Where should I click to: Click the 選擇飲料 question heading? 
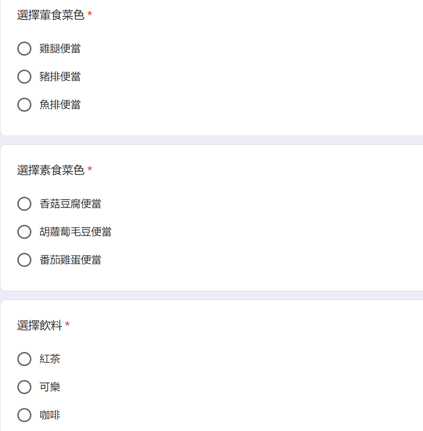point(39,326)
